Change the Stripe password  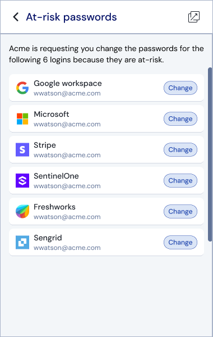(x=180, y=149)
